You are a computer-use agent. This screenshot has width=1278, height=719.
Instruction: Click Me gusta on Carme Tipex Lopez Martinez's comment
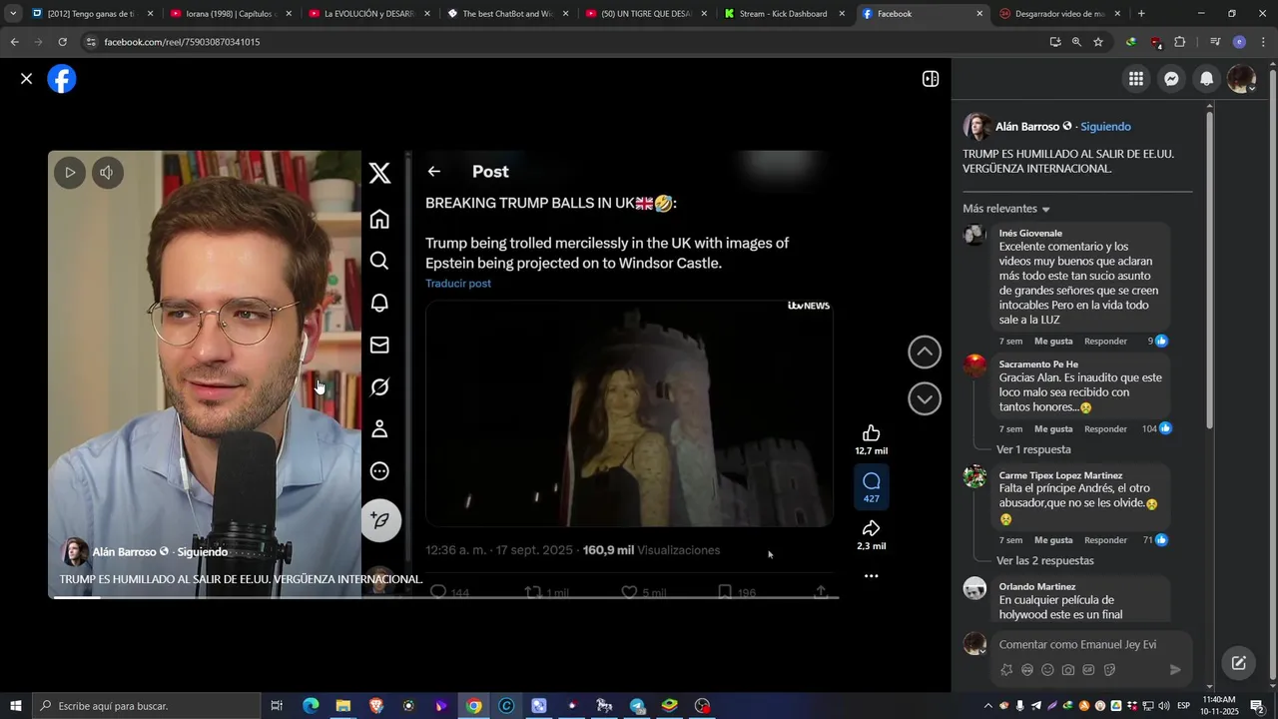point(1053,540)
